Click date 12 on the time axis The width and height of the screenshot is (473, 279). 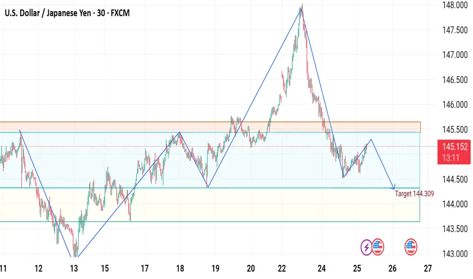coord(38,268)
